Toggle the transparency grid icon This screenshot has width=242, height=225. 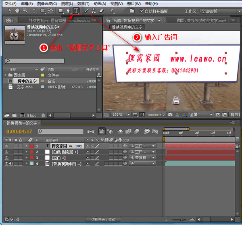(224, 115)
